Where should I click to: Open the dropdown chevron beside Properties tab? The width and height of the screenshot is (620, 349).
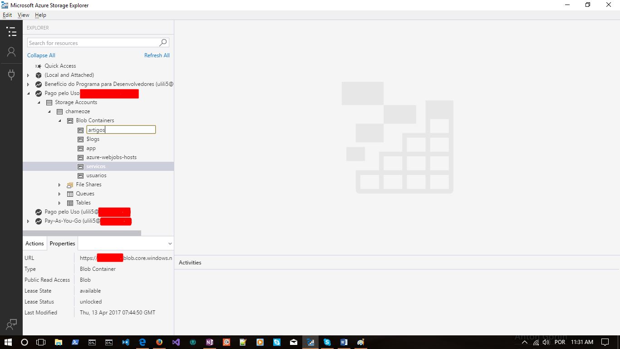click(x=170, y=244)
